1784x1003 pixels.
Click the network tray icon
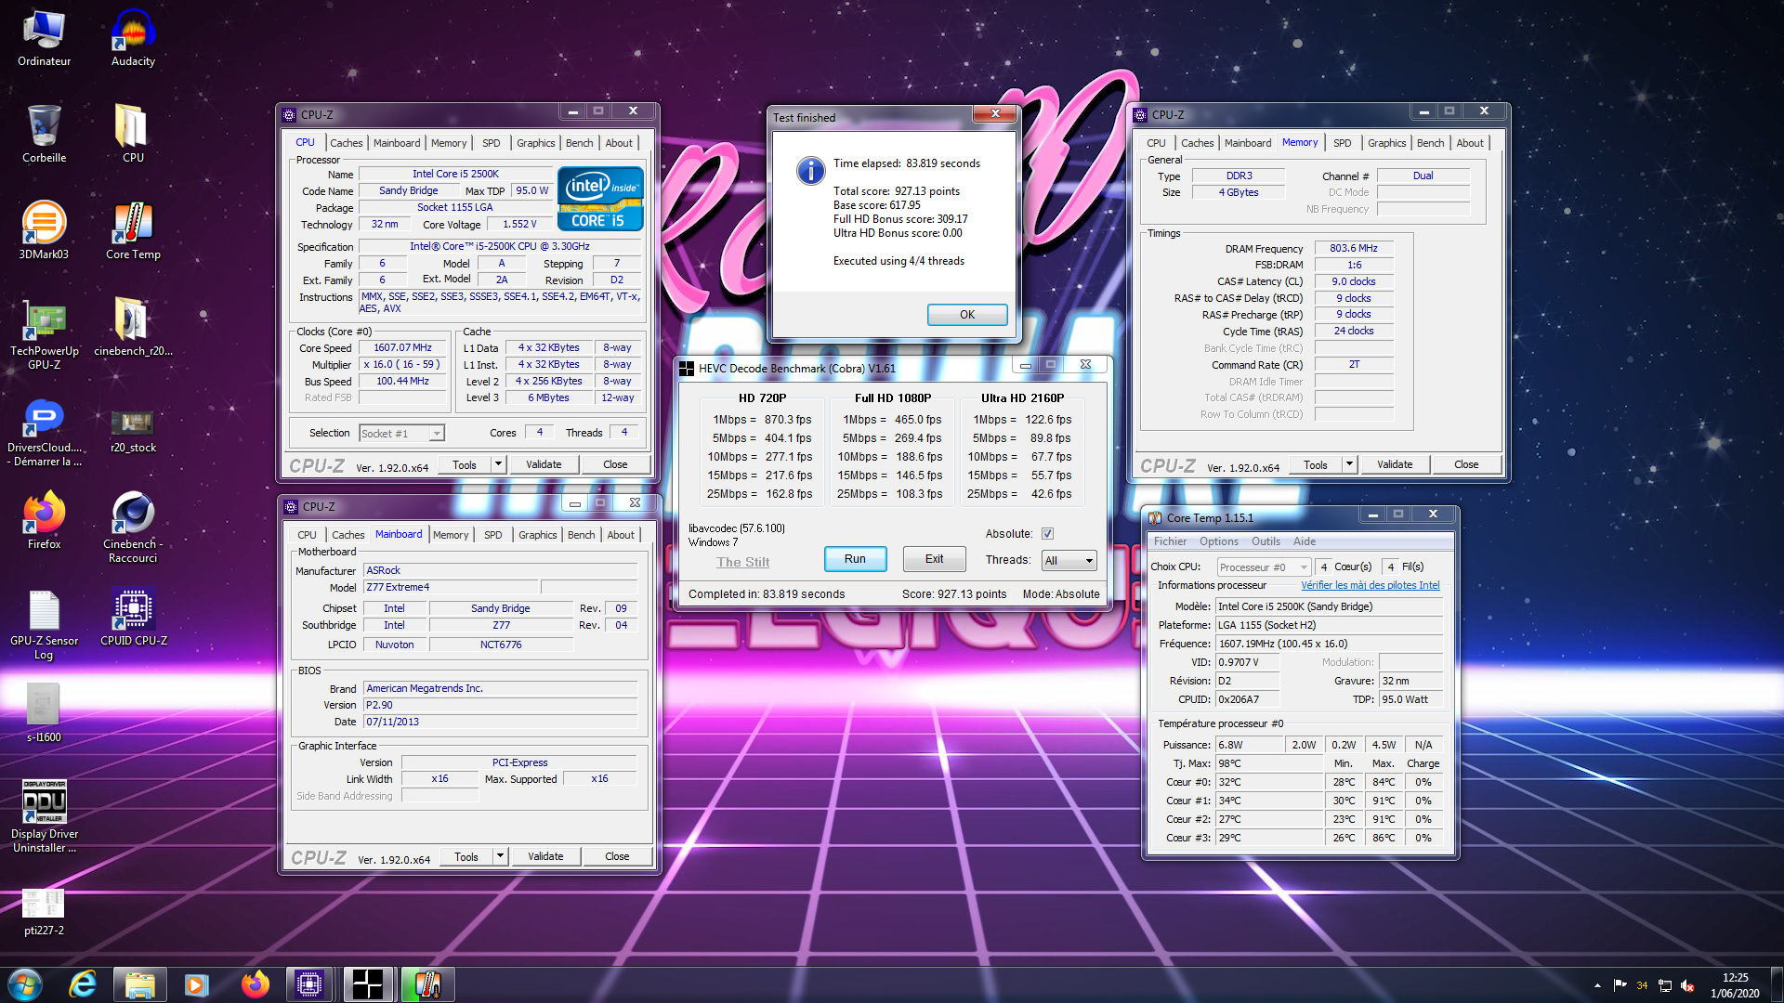(x=1664, y=985)
